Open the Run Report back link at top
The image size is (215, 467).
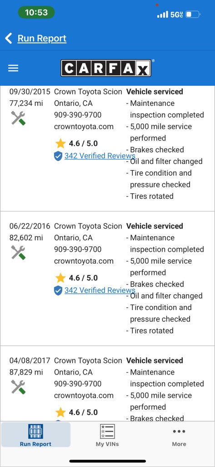(42, 38)
